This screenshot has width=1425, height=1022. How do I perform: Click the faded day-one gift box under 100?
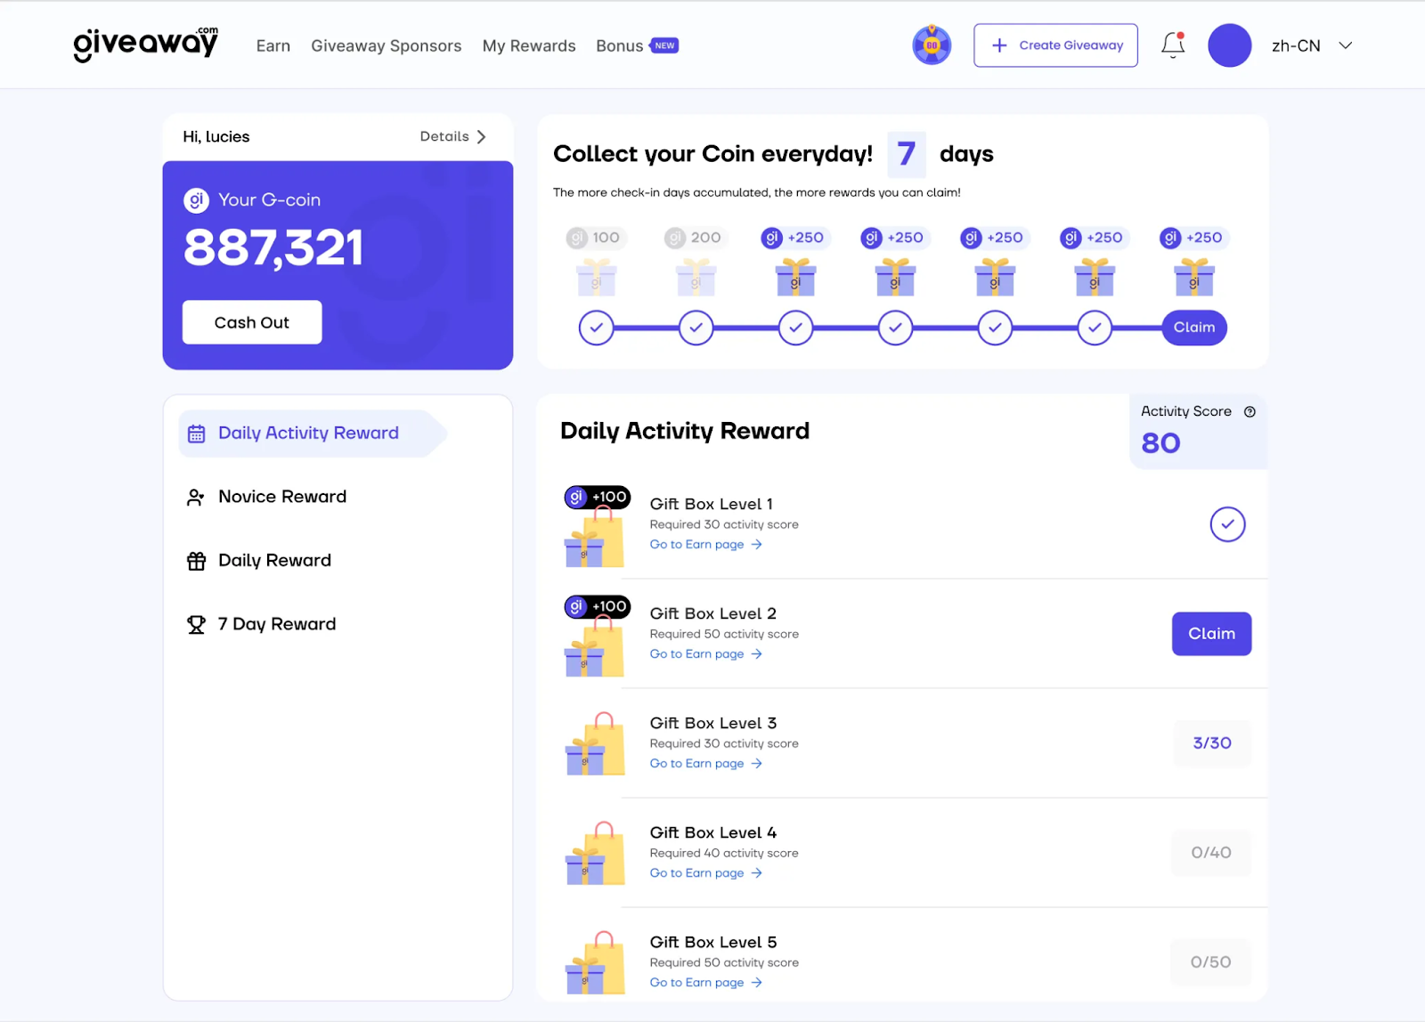(x=596, y=277)
